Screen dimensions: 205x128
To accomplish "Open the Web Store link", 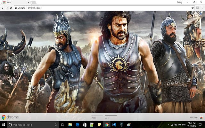I will [194, 117].
